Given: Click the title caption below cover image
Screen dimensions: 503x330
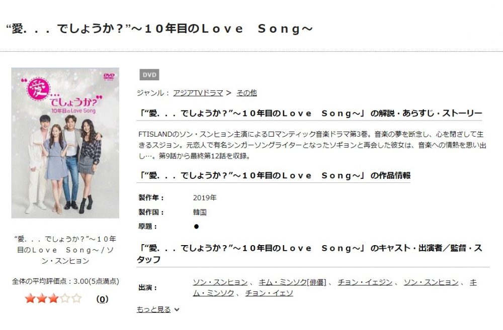Looking at the screenshot, I should click(65, 250).
